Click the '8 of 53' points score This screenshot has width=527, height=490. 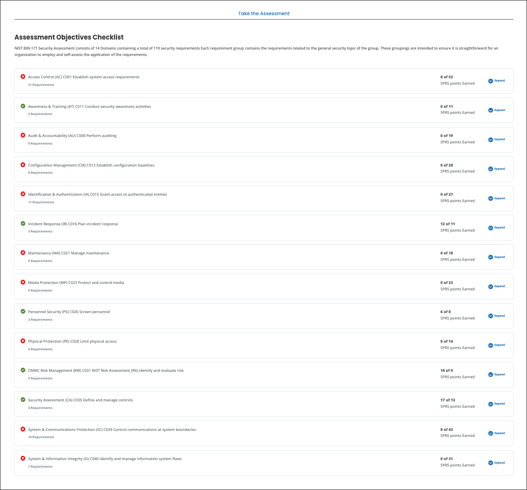point(447,77)
